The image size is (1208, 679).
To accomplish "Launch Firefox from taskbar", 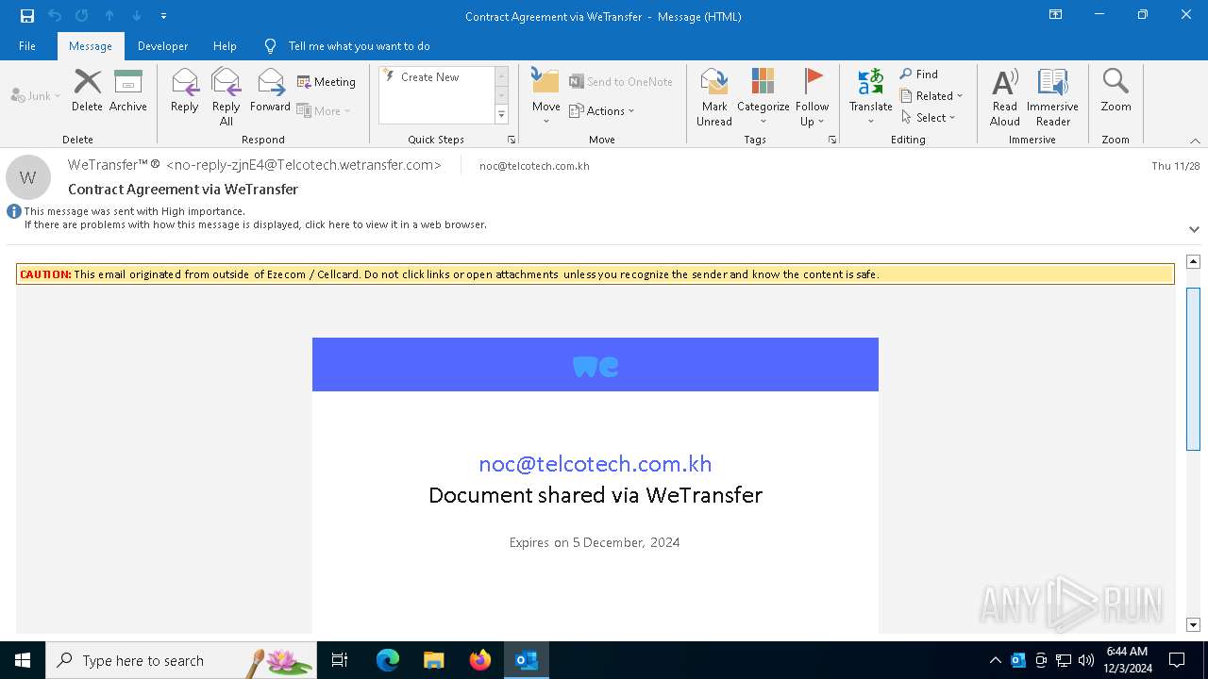I will click(480, 660).
